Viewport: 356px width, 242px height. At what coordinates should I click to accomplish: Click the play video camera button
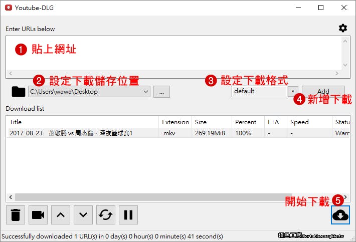(38, 215)
